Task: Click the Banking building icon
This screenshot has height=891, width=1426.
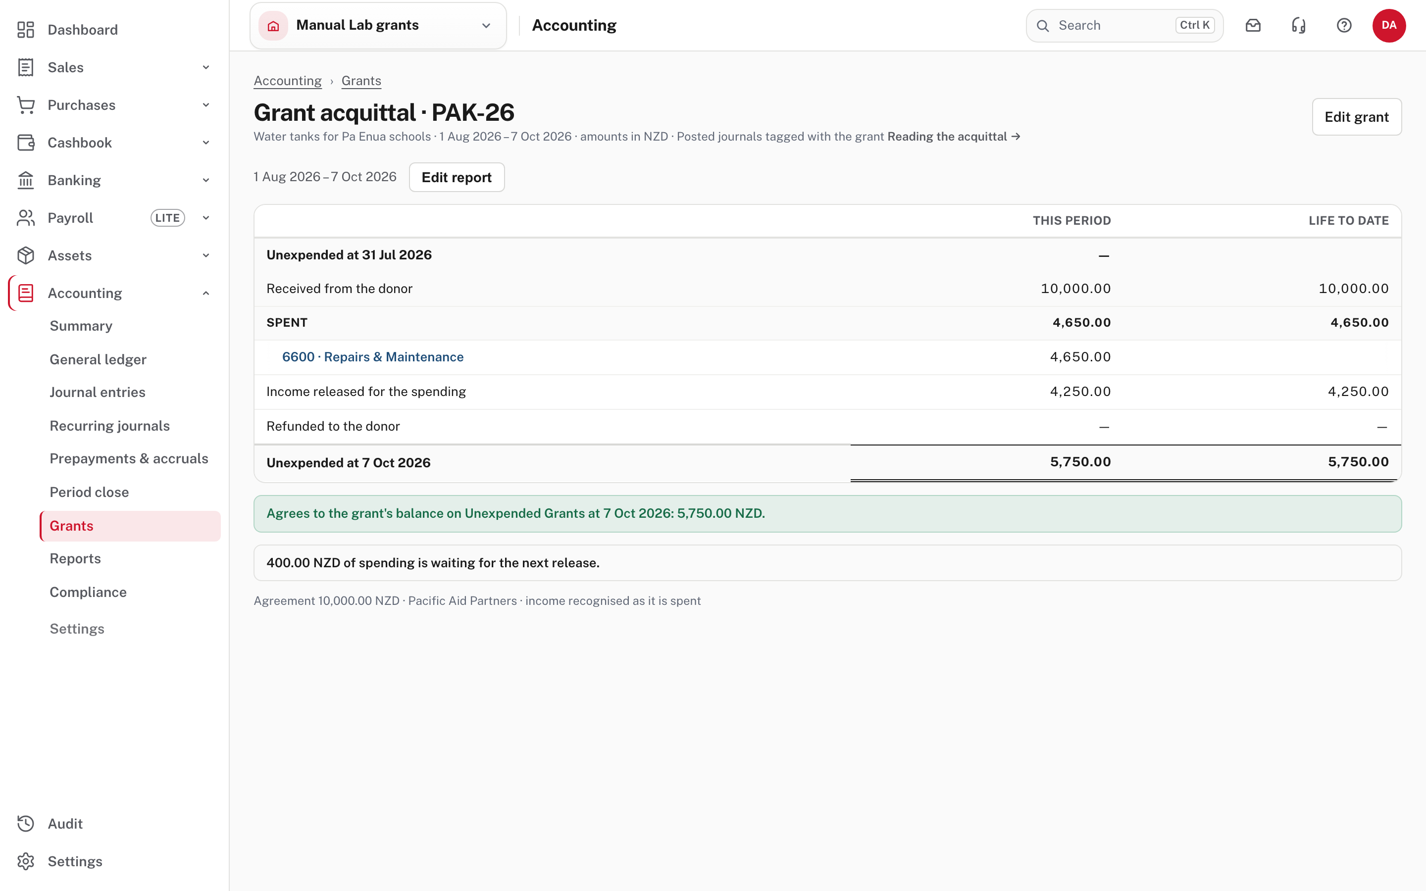Action: click(25, 180)
